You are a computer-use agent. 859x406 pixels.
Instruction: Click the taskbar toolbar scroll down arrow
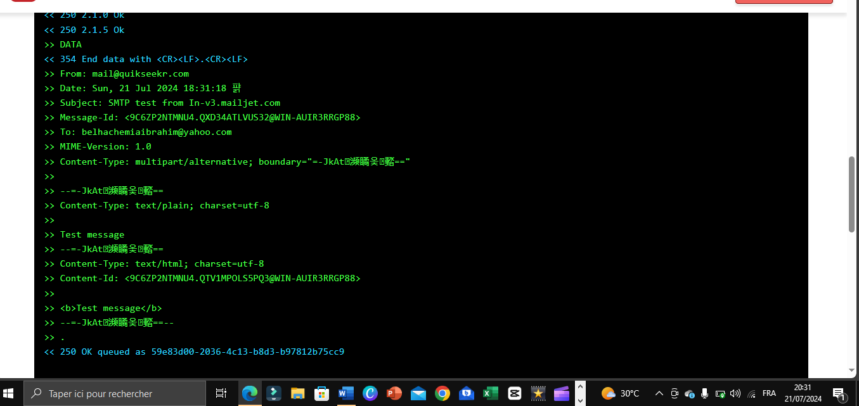click(579, 400)
